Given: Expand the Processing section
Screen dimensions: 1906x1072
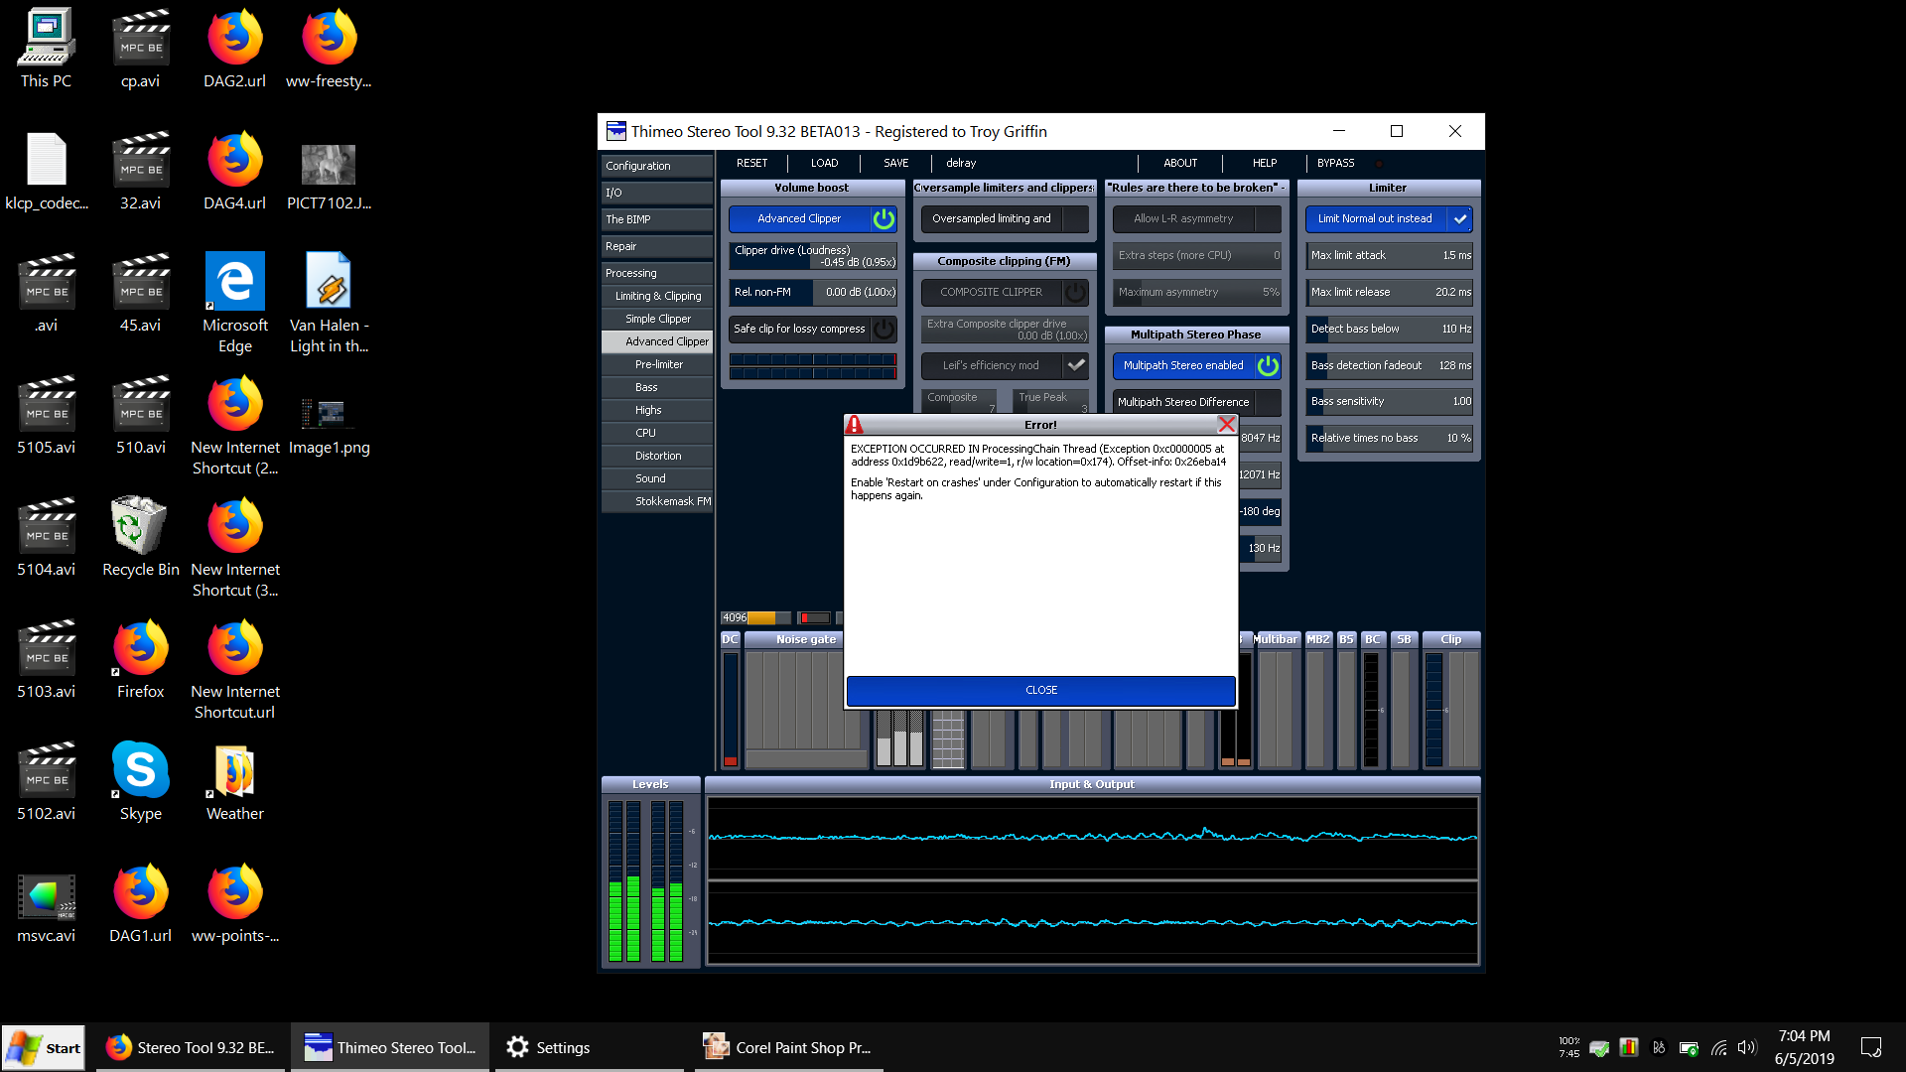Looking at the screenshot, I should coord(657,273).
